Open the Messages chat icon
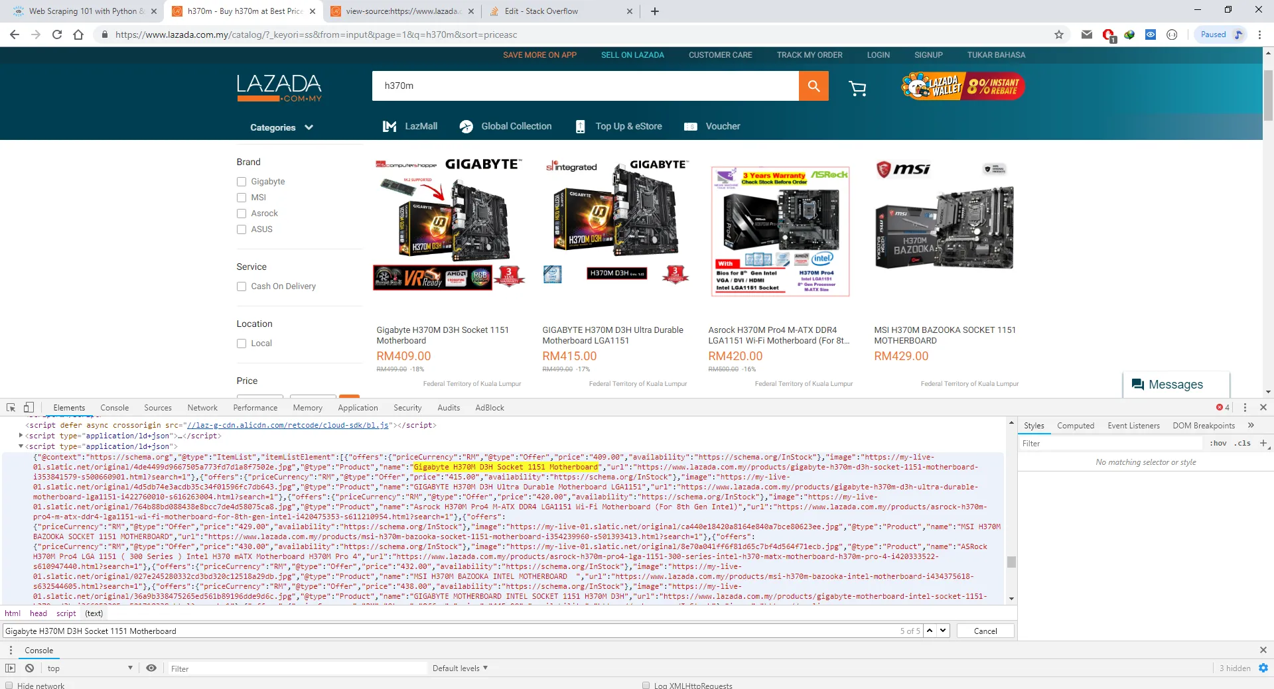Image resolution: width=1274 pixels, height=689 pixels. click(x=1137, y=385)
